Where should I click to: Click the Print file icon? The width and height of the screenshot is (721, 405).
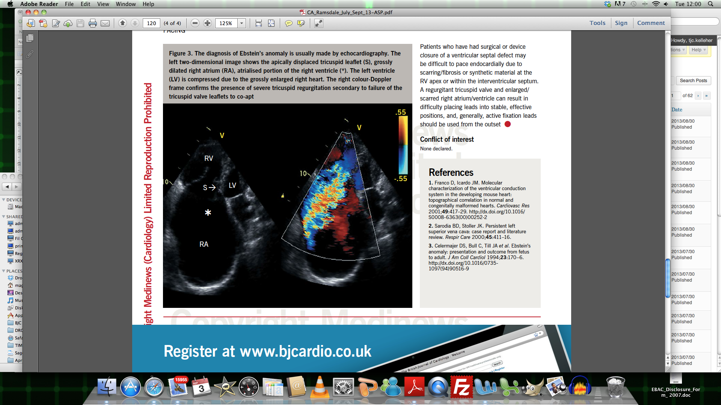(x=93, y=23)
